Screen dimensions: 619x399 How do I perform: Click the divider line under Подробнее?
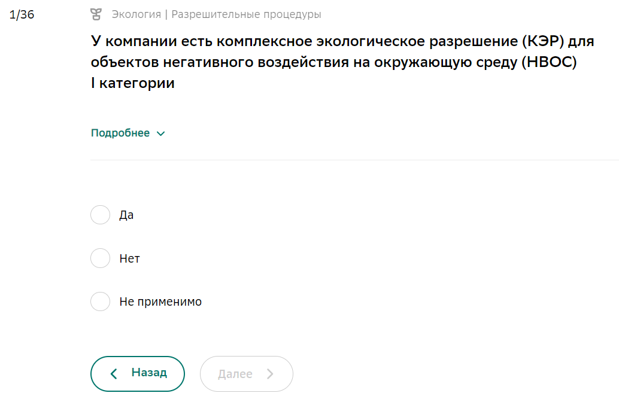pos(354,160)
